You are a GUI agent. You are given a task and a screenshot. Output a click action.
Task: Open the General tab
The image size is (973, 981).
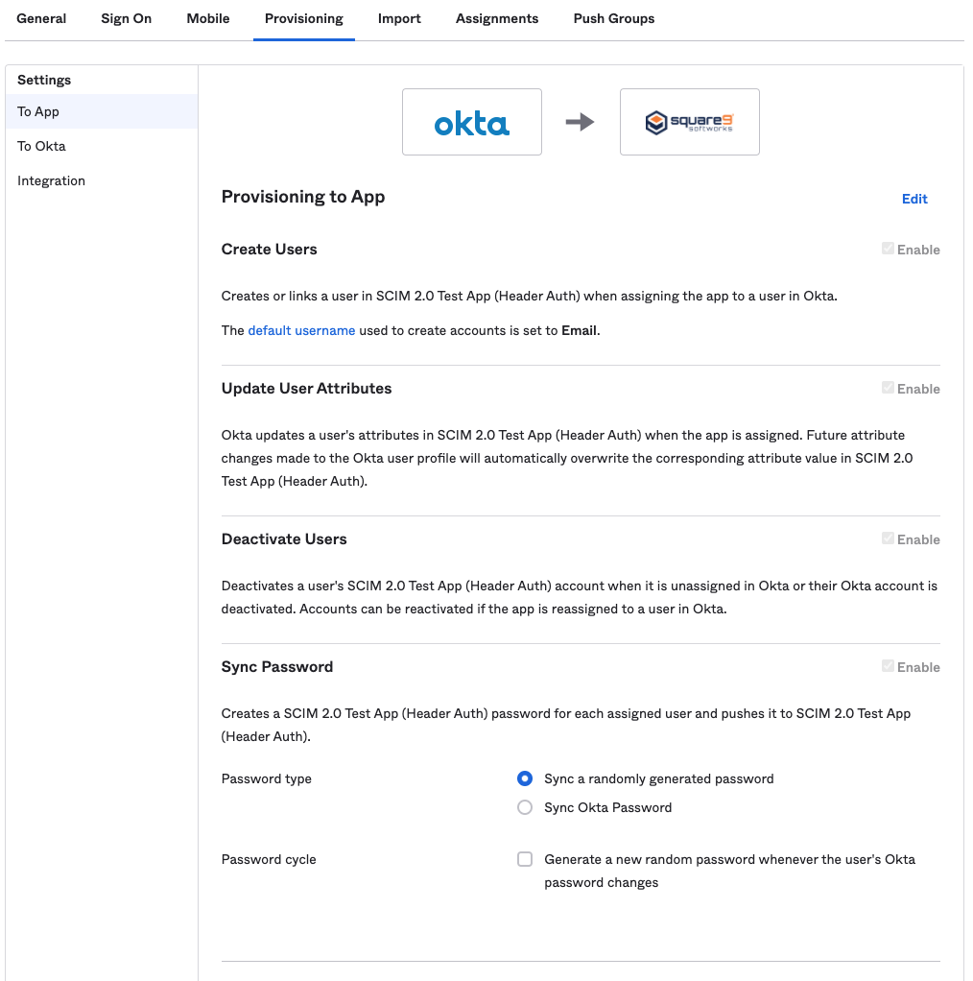(x=42, y=18)
